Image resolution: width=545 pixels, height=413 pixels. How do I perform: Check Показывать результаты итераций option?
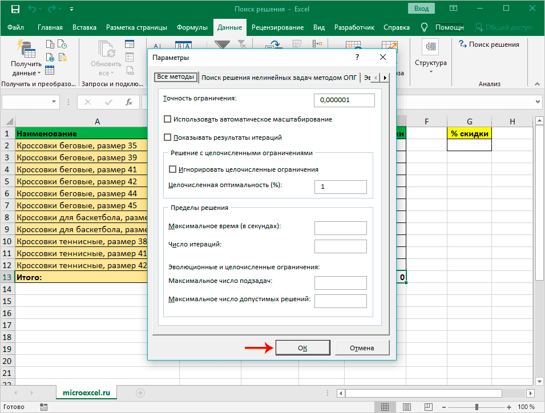[168, 137]
